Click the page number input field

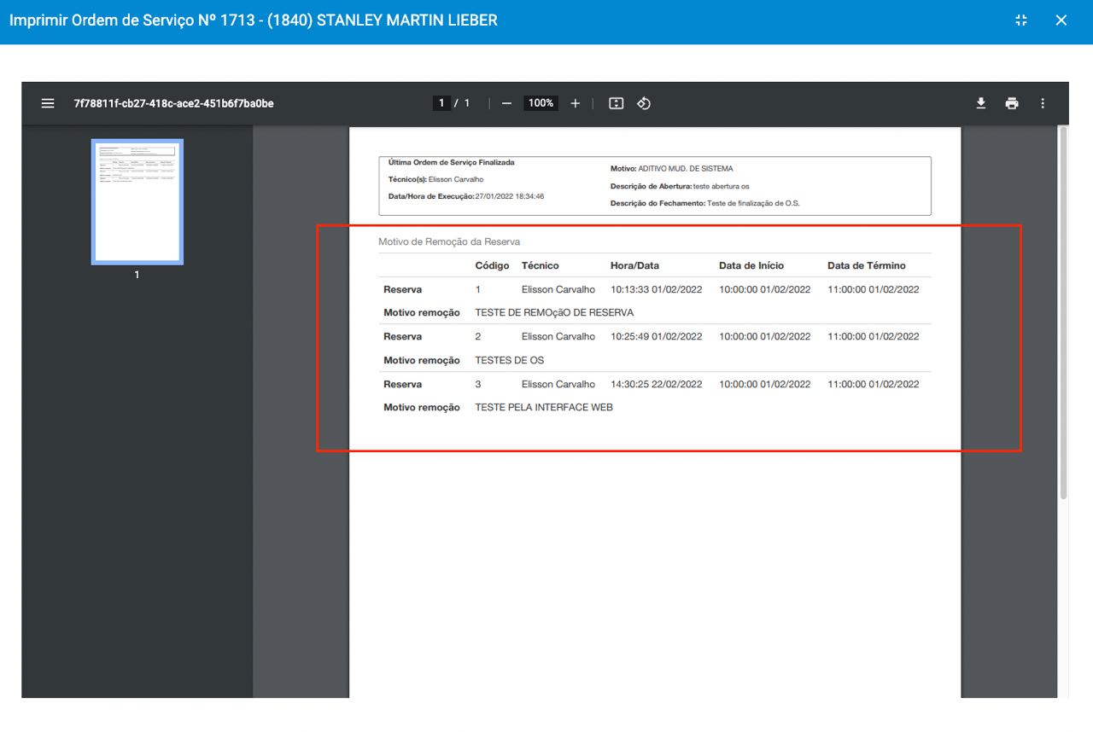[441, 103]
